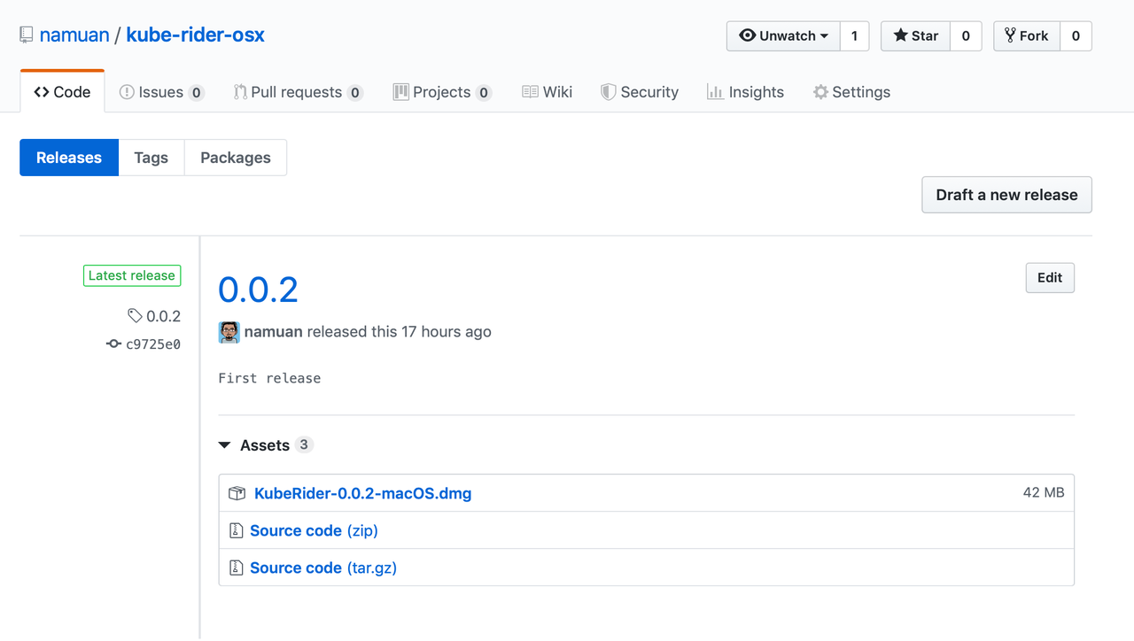Star the repository

915,35
